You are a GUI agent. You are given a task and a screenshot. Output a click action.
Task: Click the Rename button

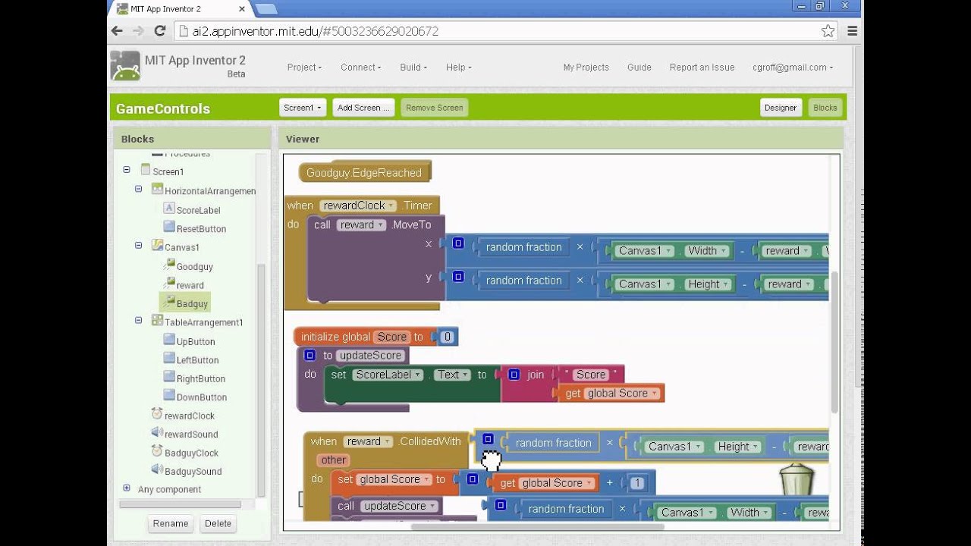coord(171,523)
